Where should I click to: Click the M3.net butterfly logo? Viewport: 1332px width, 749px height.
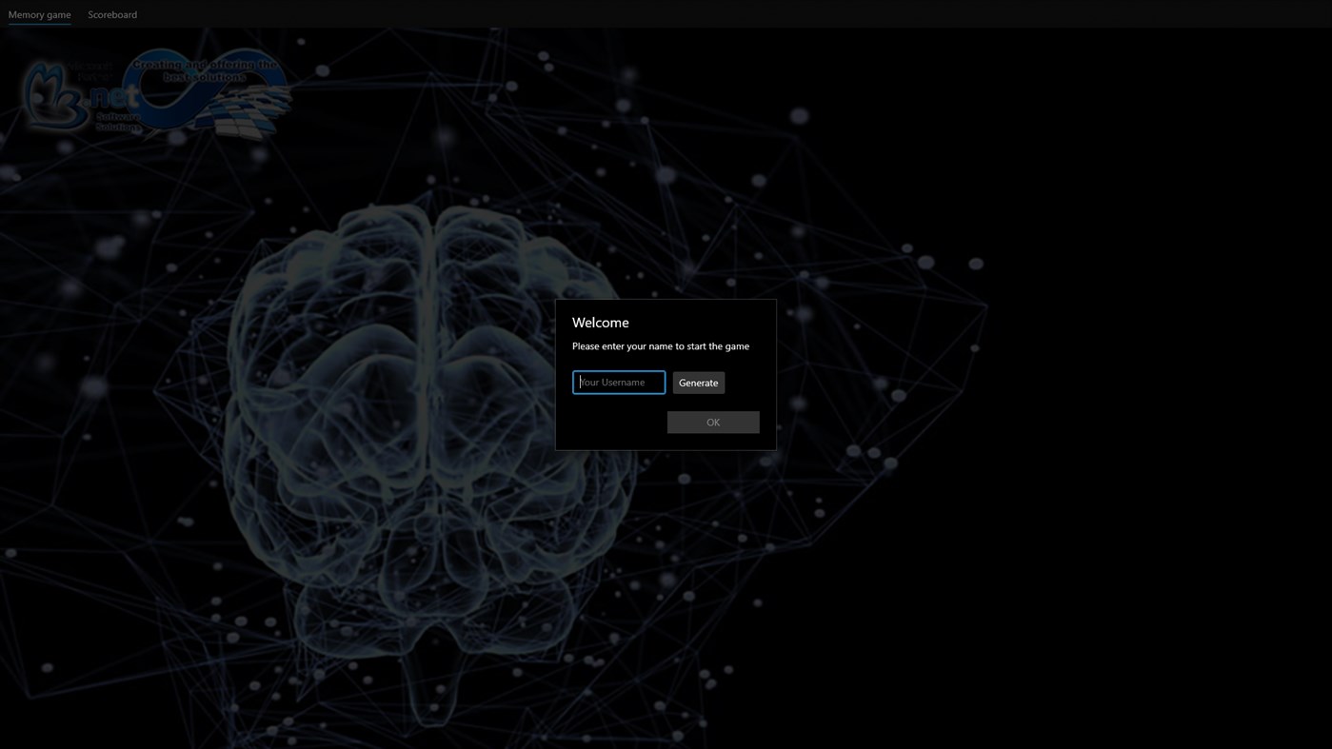coord(48,92)
